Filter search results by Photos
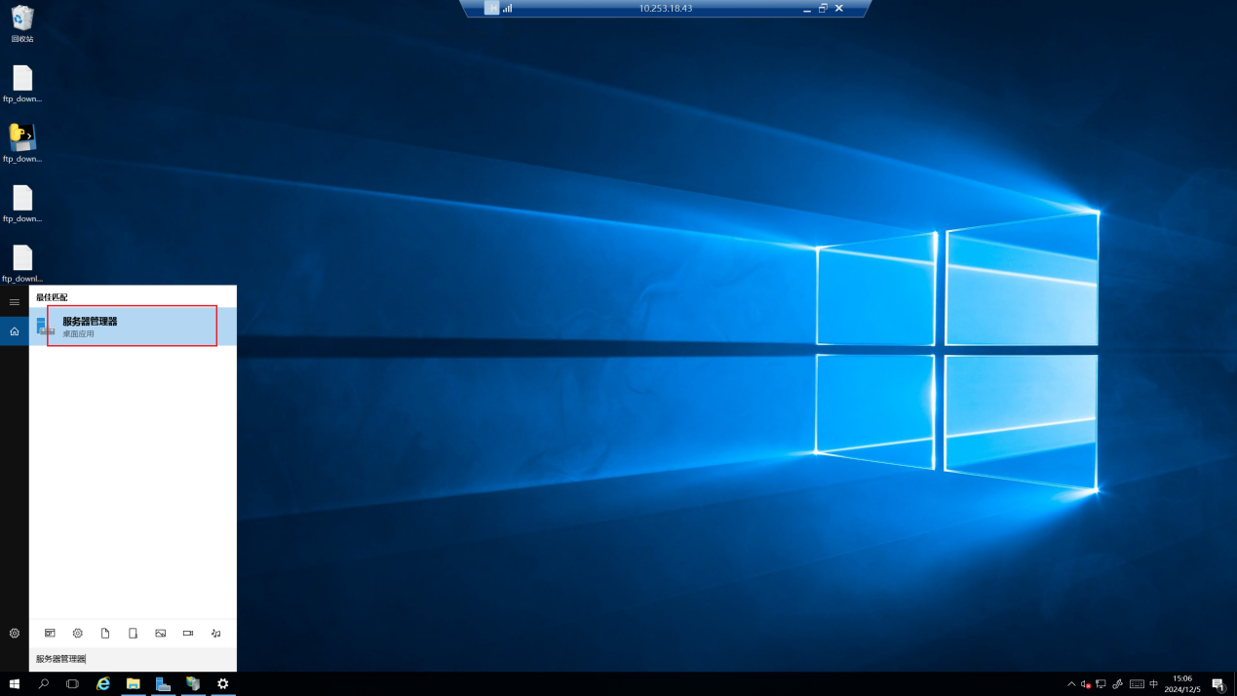This screenshot has height=696, width=1237. click(161, 633)
